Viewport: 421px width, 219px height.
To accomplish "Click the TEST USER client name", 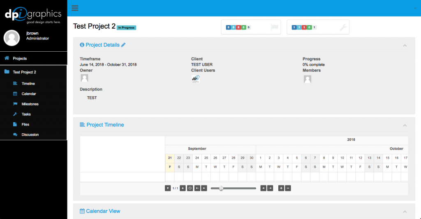I will 201,64.
